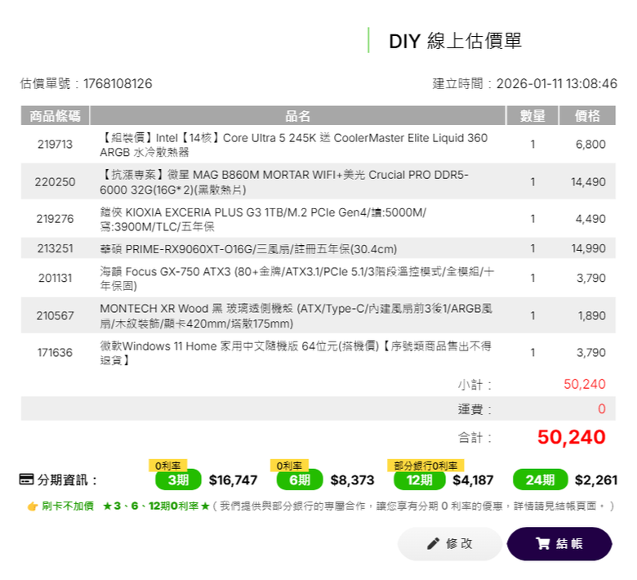Image resolution: width=637 pixels, height=580 pixels.
Task: Click the 運費 shipping value 0
Action: [602, 409]
